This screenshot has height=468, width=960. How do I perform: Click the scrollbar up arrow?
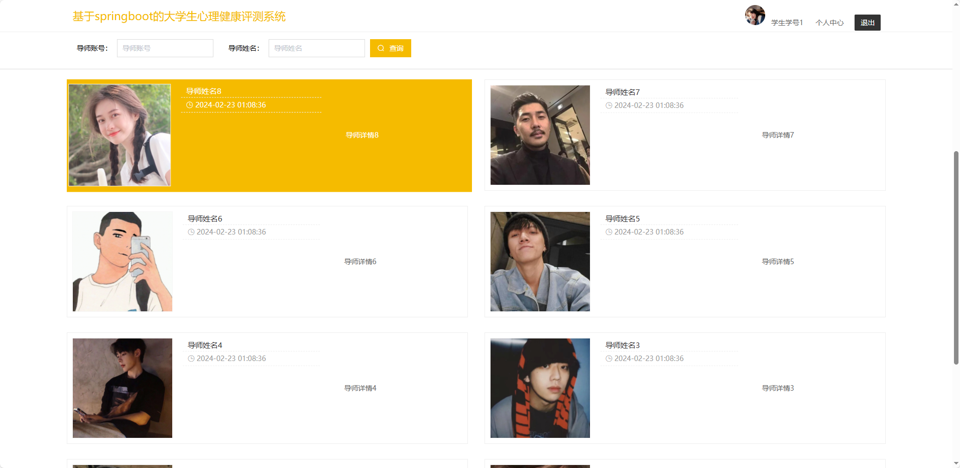tap(956, 4)
